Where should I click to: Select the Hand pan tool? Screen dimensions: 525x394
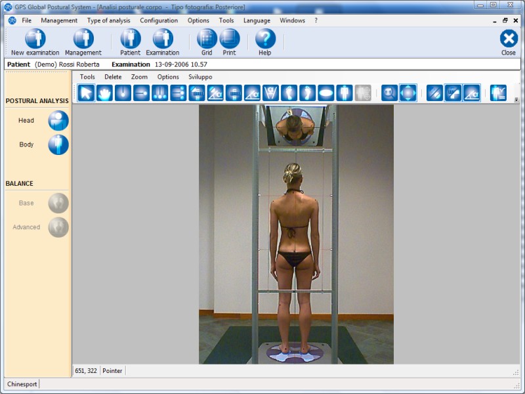(x=104, y=93)
